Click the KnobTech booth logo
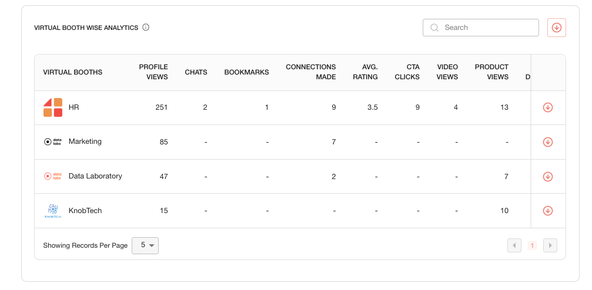The image size is (592, 290). click(x=53, y=211)
